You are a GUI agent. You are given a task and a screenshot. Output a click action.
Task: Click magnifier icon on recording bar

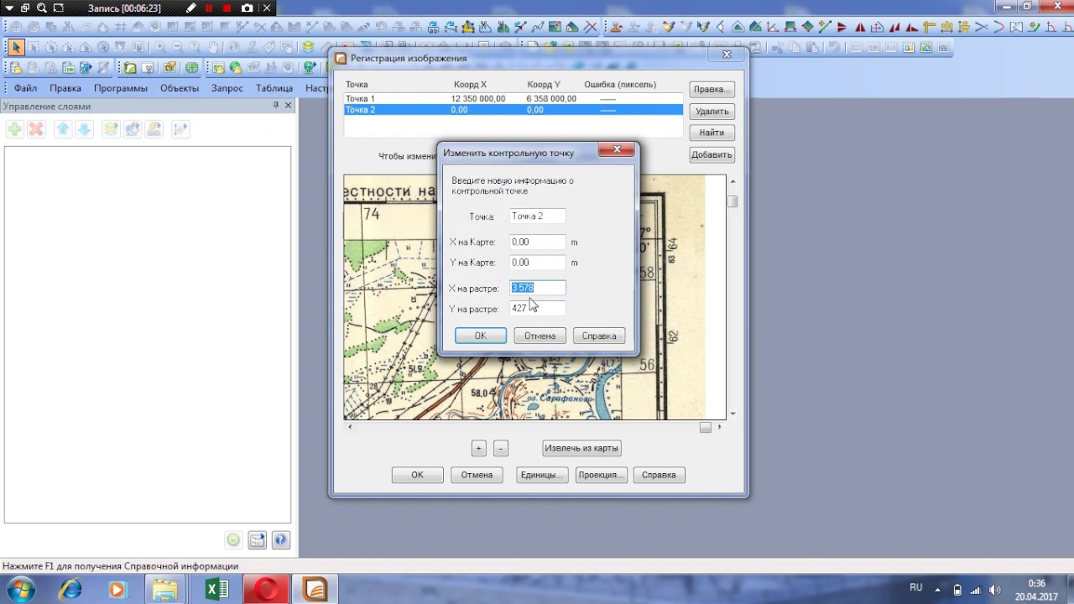41,8
